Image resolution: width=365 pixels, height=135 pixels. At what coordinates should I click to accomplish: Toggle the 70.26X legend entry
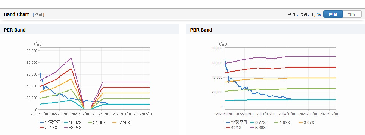[48, 128]
